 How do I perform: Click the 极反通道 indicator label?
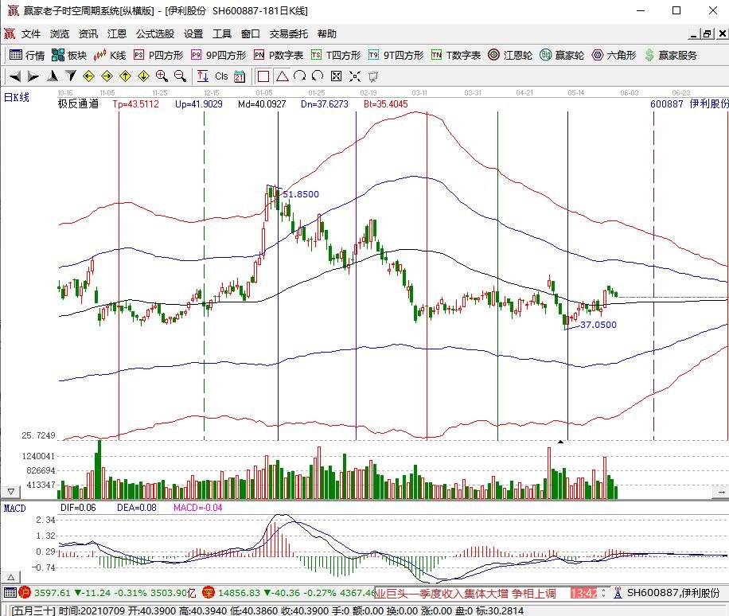click(78, 103)
